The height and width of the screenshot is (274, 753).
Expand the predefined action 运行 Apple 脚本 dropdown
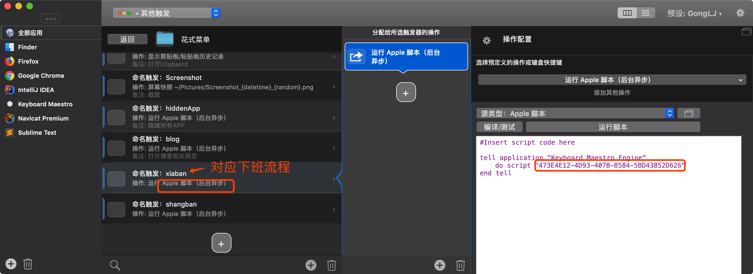(x=612, y=80)
